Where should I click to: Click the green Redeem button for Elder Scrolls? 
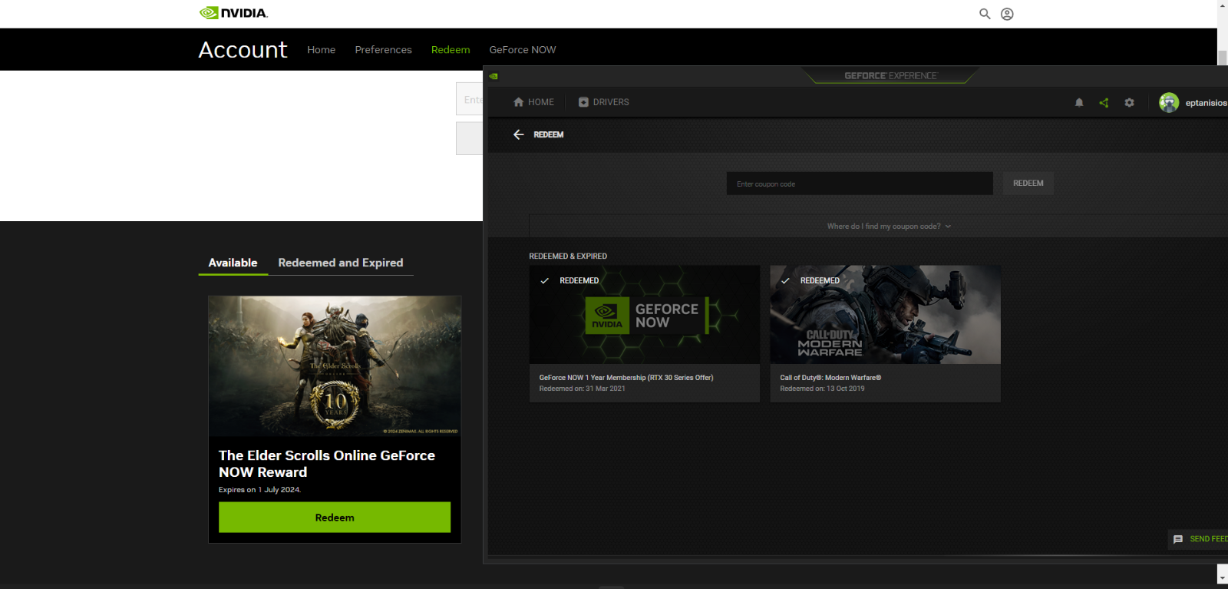[x=335, y=518]
